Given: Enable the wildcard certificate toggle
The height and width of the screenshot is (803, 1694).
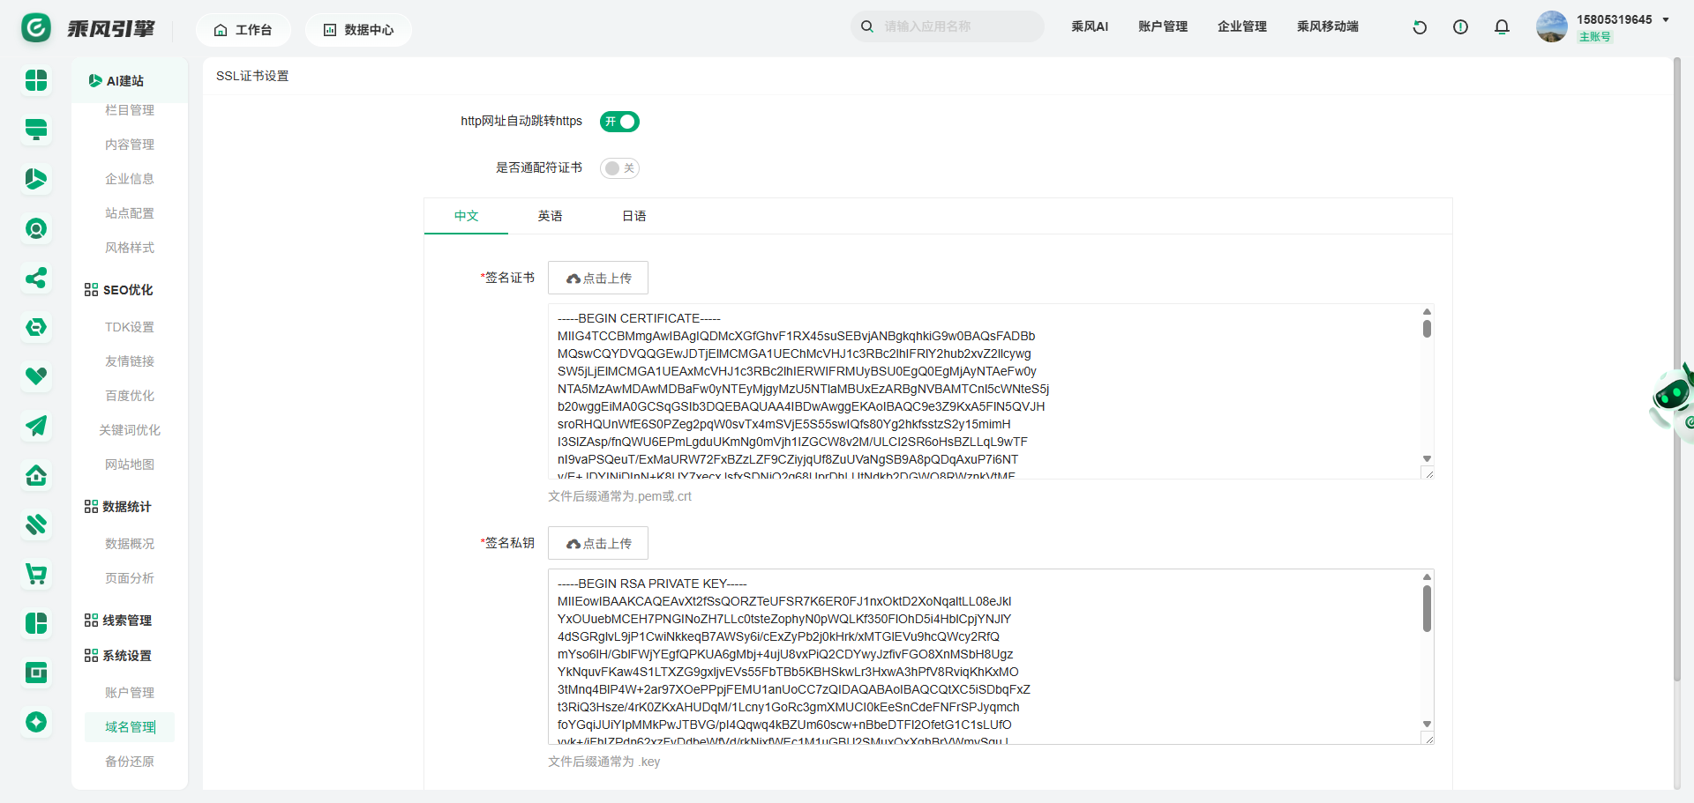Looking at the screenshot, I should click(x=619, y=168).
